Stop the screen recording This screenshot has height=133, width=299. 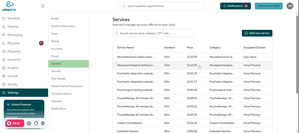coord(9,123)
